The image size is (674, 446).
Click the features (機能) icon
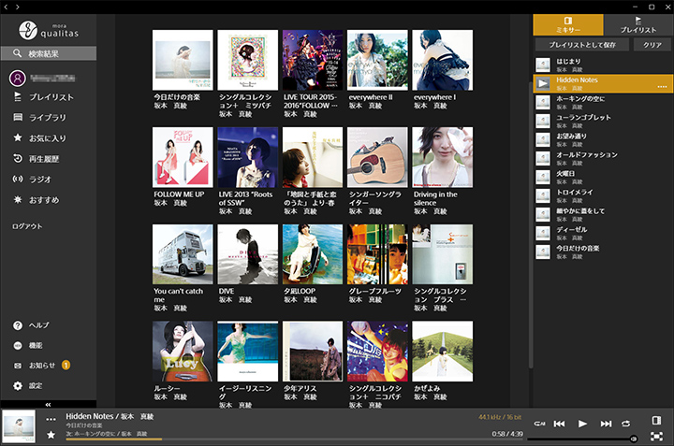(18, 346)
